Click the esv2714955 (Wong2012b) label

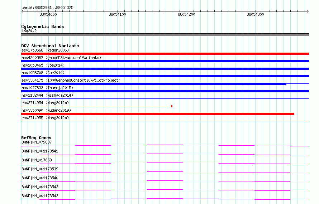[x=45, y=118]
